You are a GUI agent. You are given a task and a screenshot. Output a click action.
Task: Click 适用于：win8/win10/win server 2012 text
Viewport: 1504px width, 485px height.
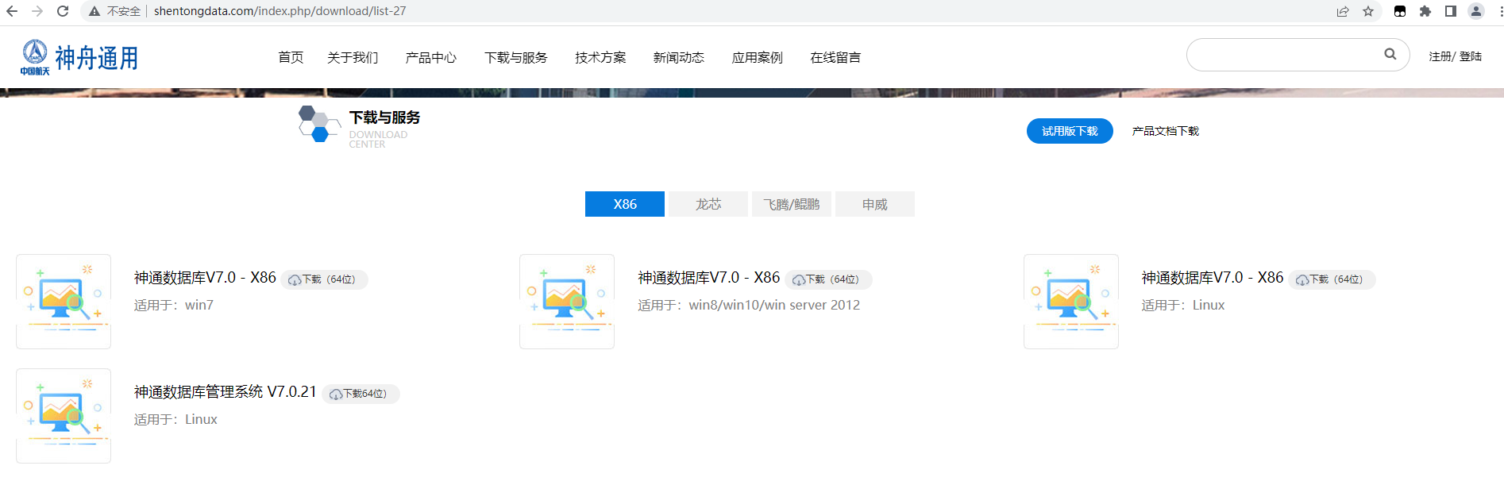click(749, 305)
